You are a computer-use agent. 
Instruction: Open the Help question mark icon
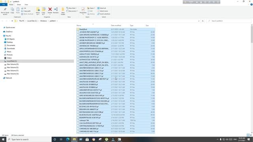(x=251, y=4)
